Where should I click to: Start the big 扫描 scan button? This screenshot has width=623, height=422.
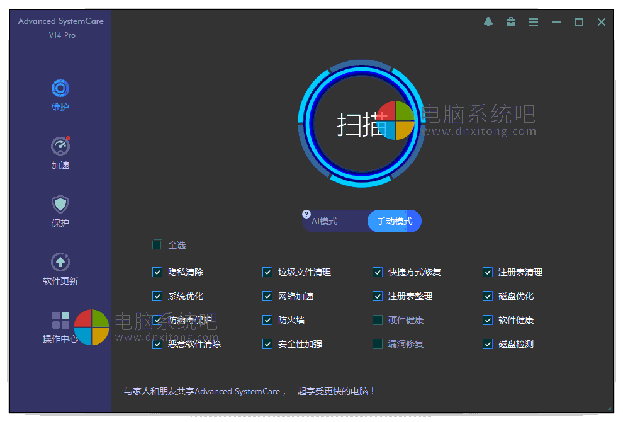[x=362, y=123]
